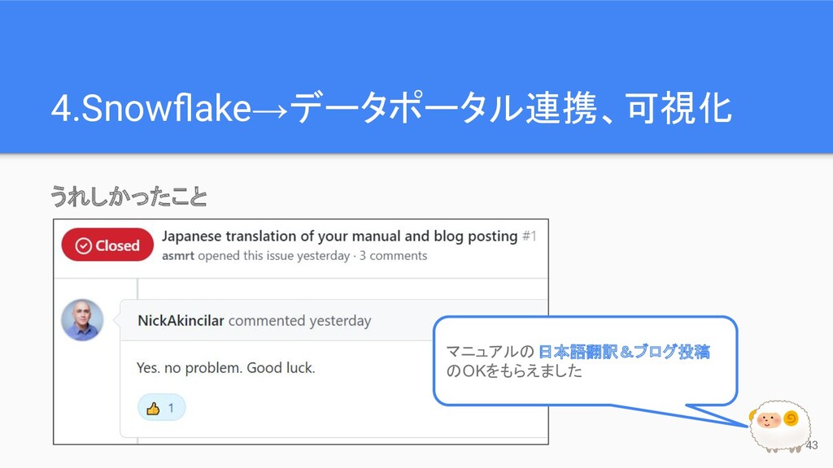Click the sheep mascot character
The height and width of the screenshot is (468, 833).
tap(780, 426)
